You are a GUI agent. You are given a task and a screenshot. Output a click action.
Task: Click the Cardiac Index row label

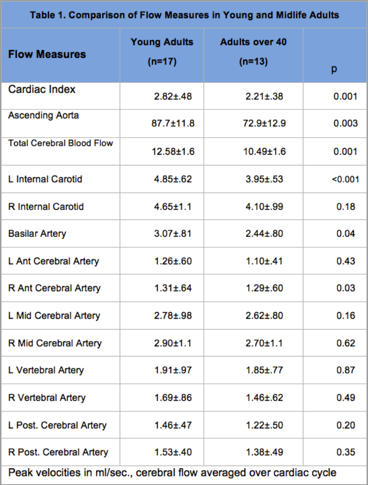coord(42,89)
